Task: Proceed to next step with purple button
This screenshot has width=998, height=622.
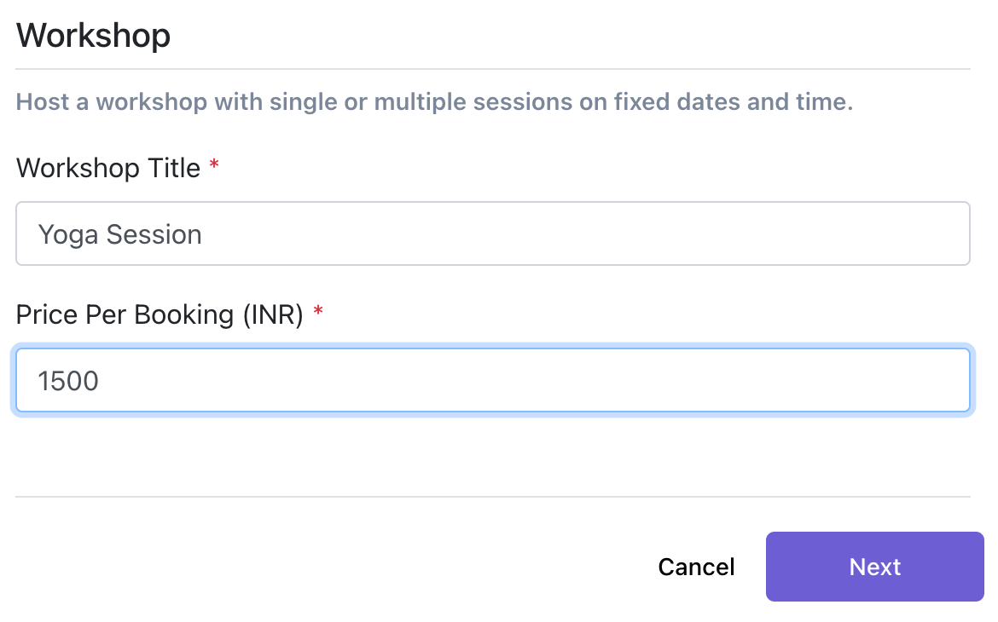Action: (874, 566)
